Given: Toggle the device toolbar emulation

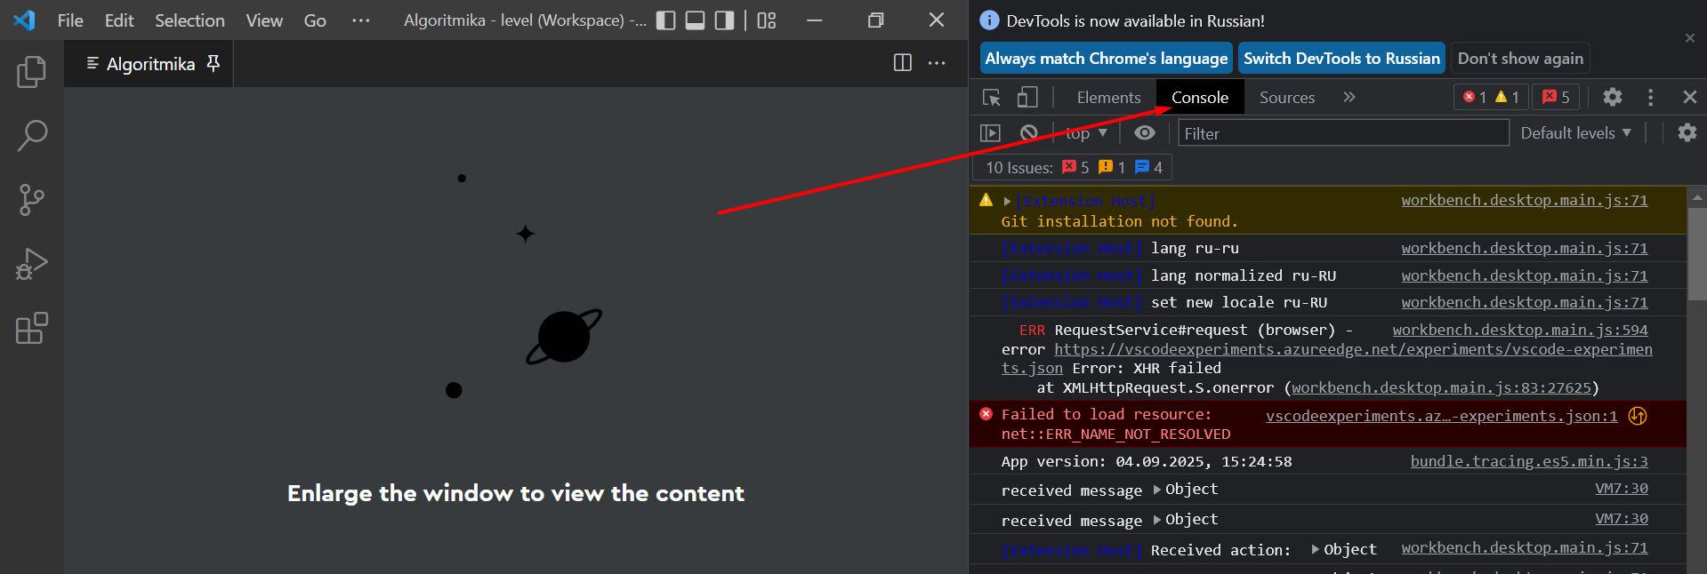Looking at the screenshot, I should [x=1027, y=97].
